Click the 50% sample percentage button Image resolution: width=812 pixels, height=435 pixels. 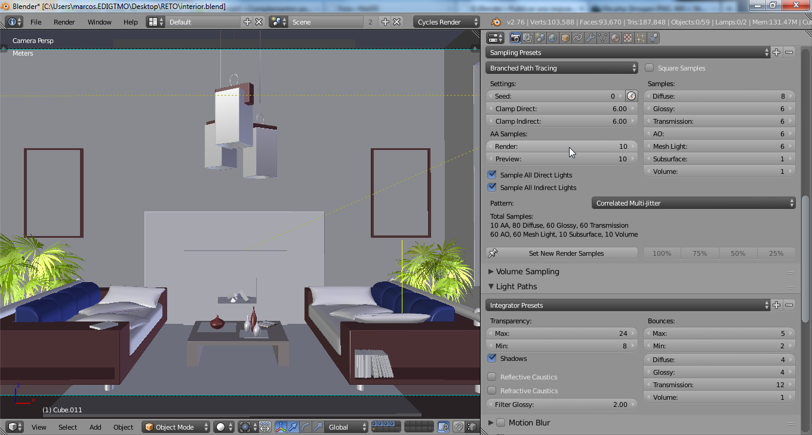coord(738,253)
